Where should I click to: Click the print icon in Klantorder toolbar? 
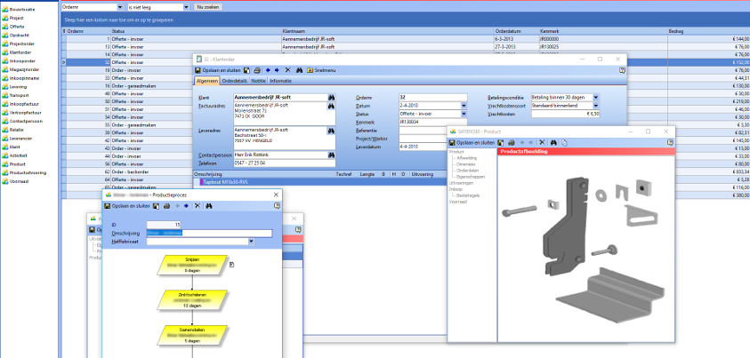coord(257,69)
